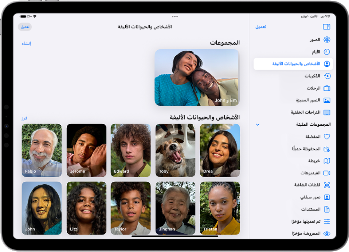Viewport: 349px width, 252px height.
Task: Click the map icon beside خريطة
Action: (x=327, y=161)
